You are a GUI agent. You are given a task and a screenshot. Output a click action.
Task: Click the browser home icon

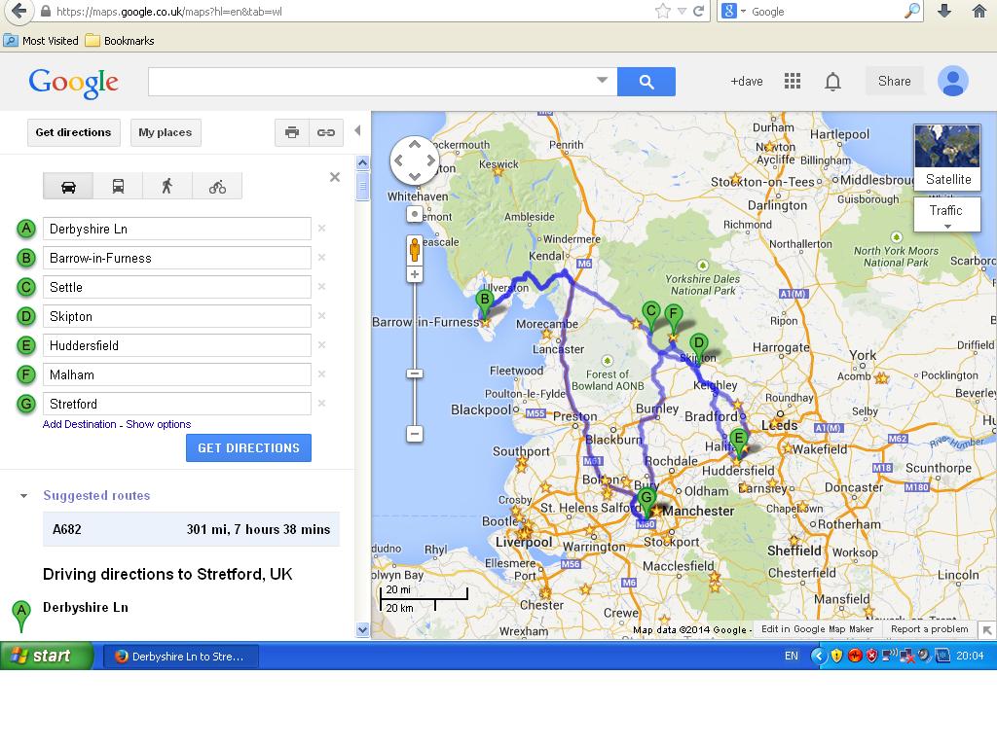[979, 11]
